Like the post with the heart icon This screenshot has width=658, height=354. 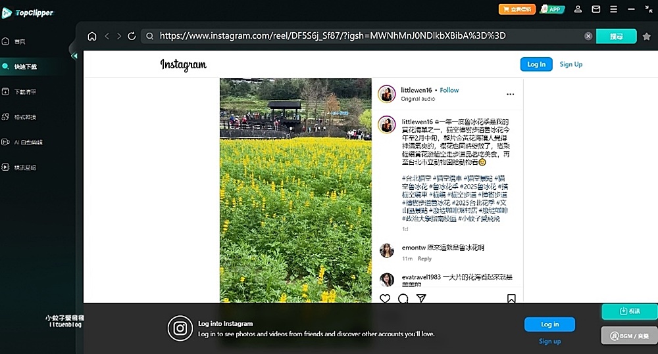coord(385,298)
